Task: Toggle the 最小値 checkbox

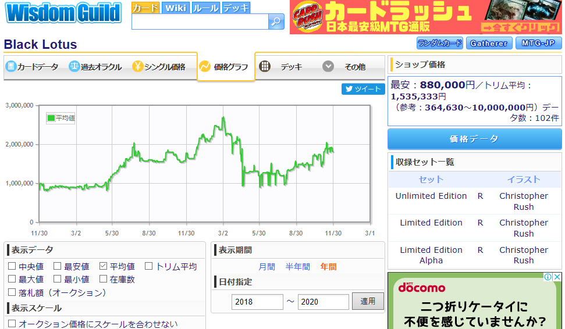Action: pos(57,279)
